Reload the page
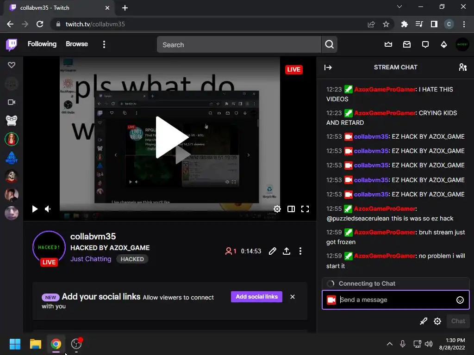Viewport: 474px width, 355px height. 40,24
